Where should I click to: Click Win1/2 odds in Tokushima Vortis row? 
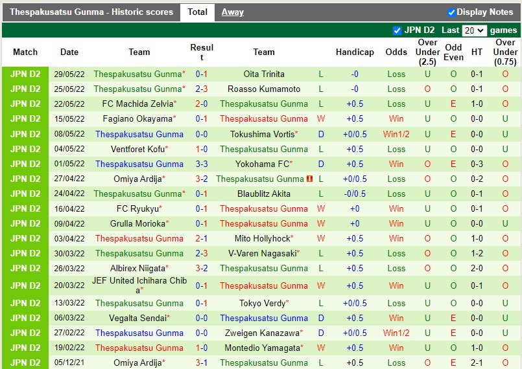coord(396,134)
